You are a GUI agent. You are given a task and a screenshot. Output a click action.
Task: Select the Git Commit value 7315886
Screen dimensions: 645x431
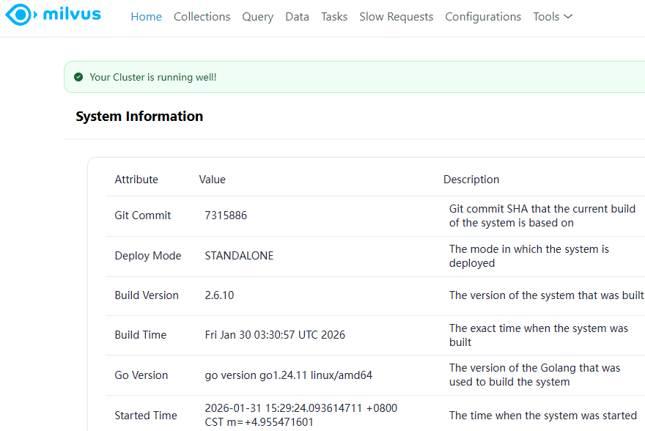[x=226, y=215]
